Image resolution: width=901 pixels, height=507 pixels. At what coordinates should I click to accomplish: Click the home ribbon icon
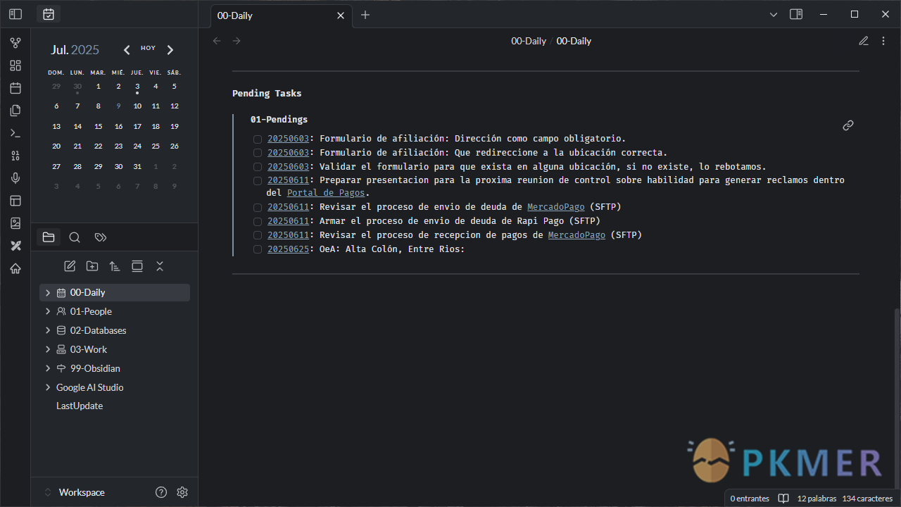click(x=15, y=268)
